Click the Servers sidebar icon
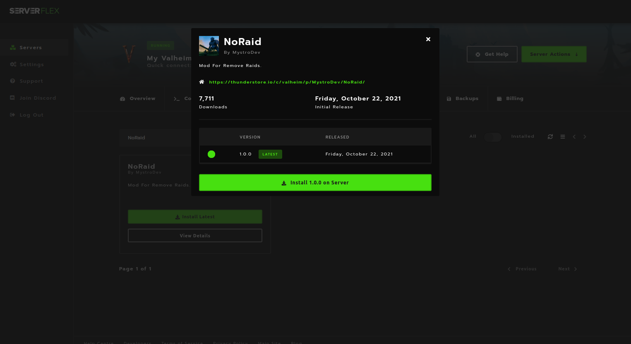Screen dimensions: 631x344 click(x=13, y=48)
